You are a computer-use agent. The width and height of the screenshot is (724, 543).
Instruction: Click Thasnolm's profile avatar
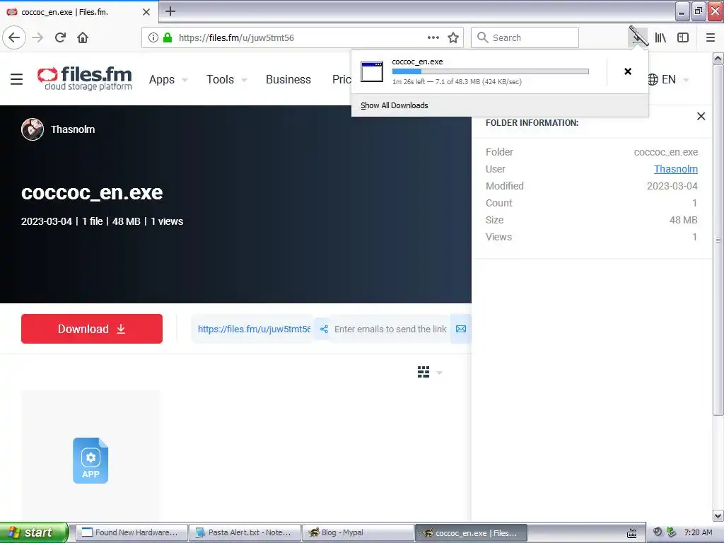(33, 129)
